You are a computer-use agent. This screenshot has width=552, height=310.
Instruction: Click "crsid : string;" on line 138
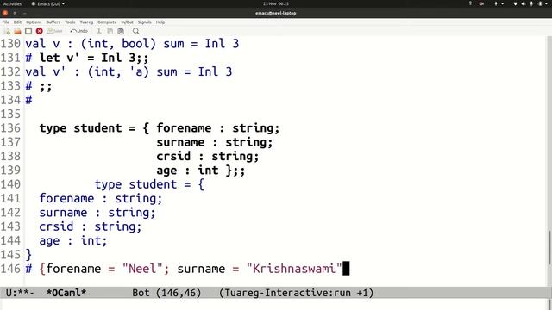click(x=208, y=157)
